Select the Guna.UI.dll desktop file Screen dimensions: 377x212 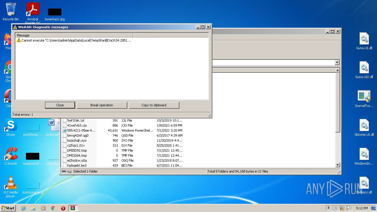point(364,41)
